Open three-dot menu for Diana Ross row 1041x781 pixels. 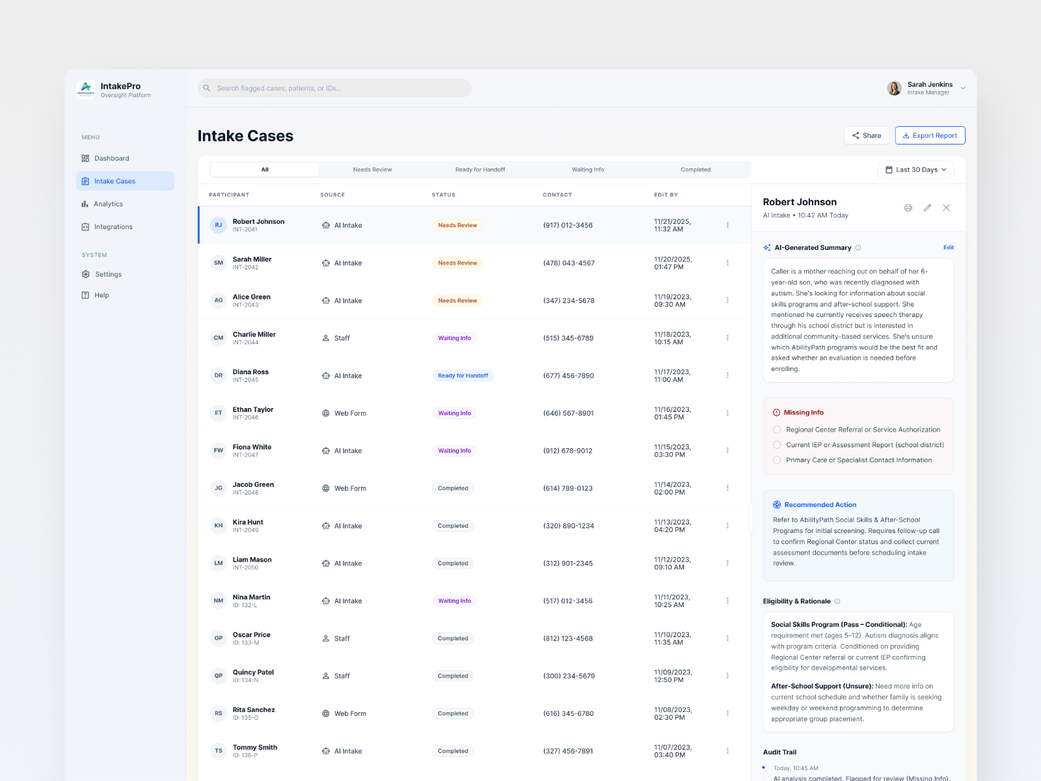[727, 376]
